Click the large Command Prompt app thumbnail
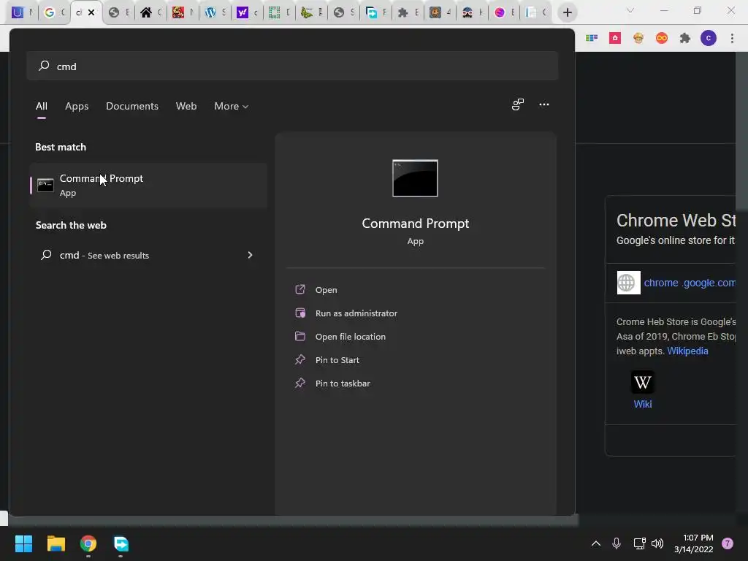This screenshot has width=748, height=561. click(x=415, y=178)
